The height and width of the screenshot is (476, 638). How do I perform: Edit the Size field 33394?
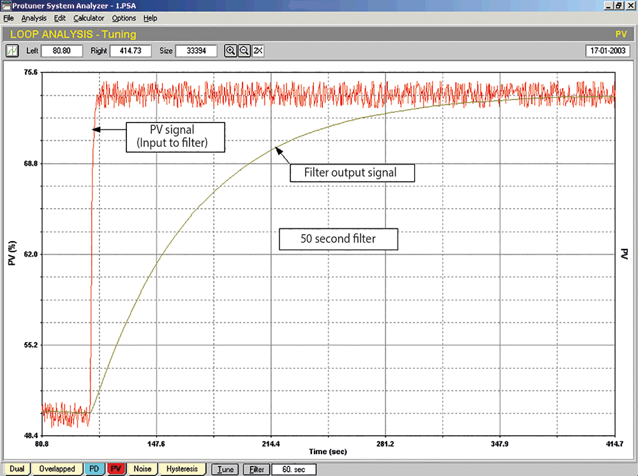coord(196,51)
